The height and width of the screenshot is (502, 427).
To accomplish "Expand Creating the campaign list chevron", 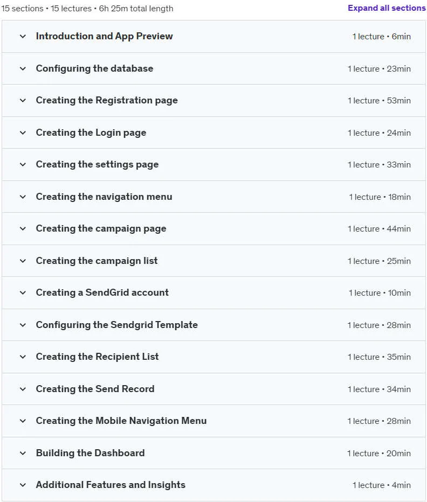I will 23,261.
